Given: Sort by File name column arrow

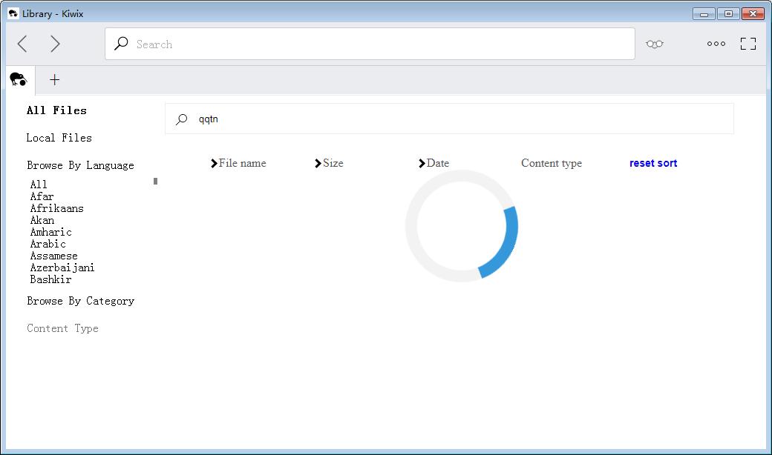Looking at the screenshot, I should click(214, 163).
